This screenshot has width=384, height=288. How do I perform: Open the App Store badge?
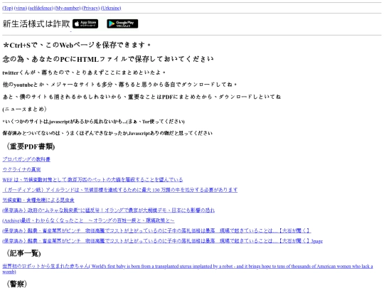85,23
